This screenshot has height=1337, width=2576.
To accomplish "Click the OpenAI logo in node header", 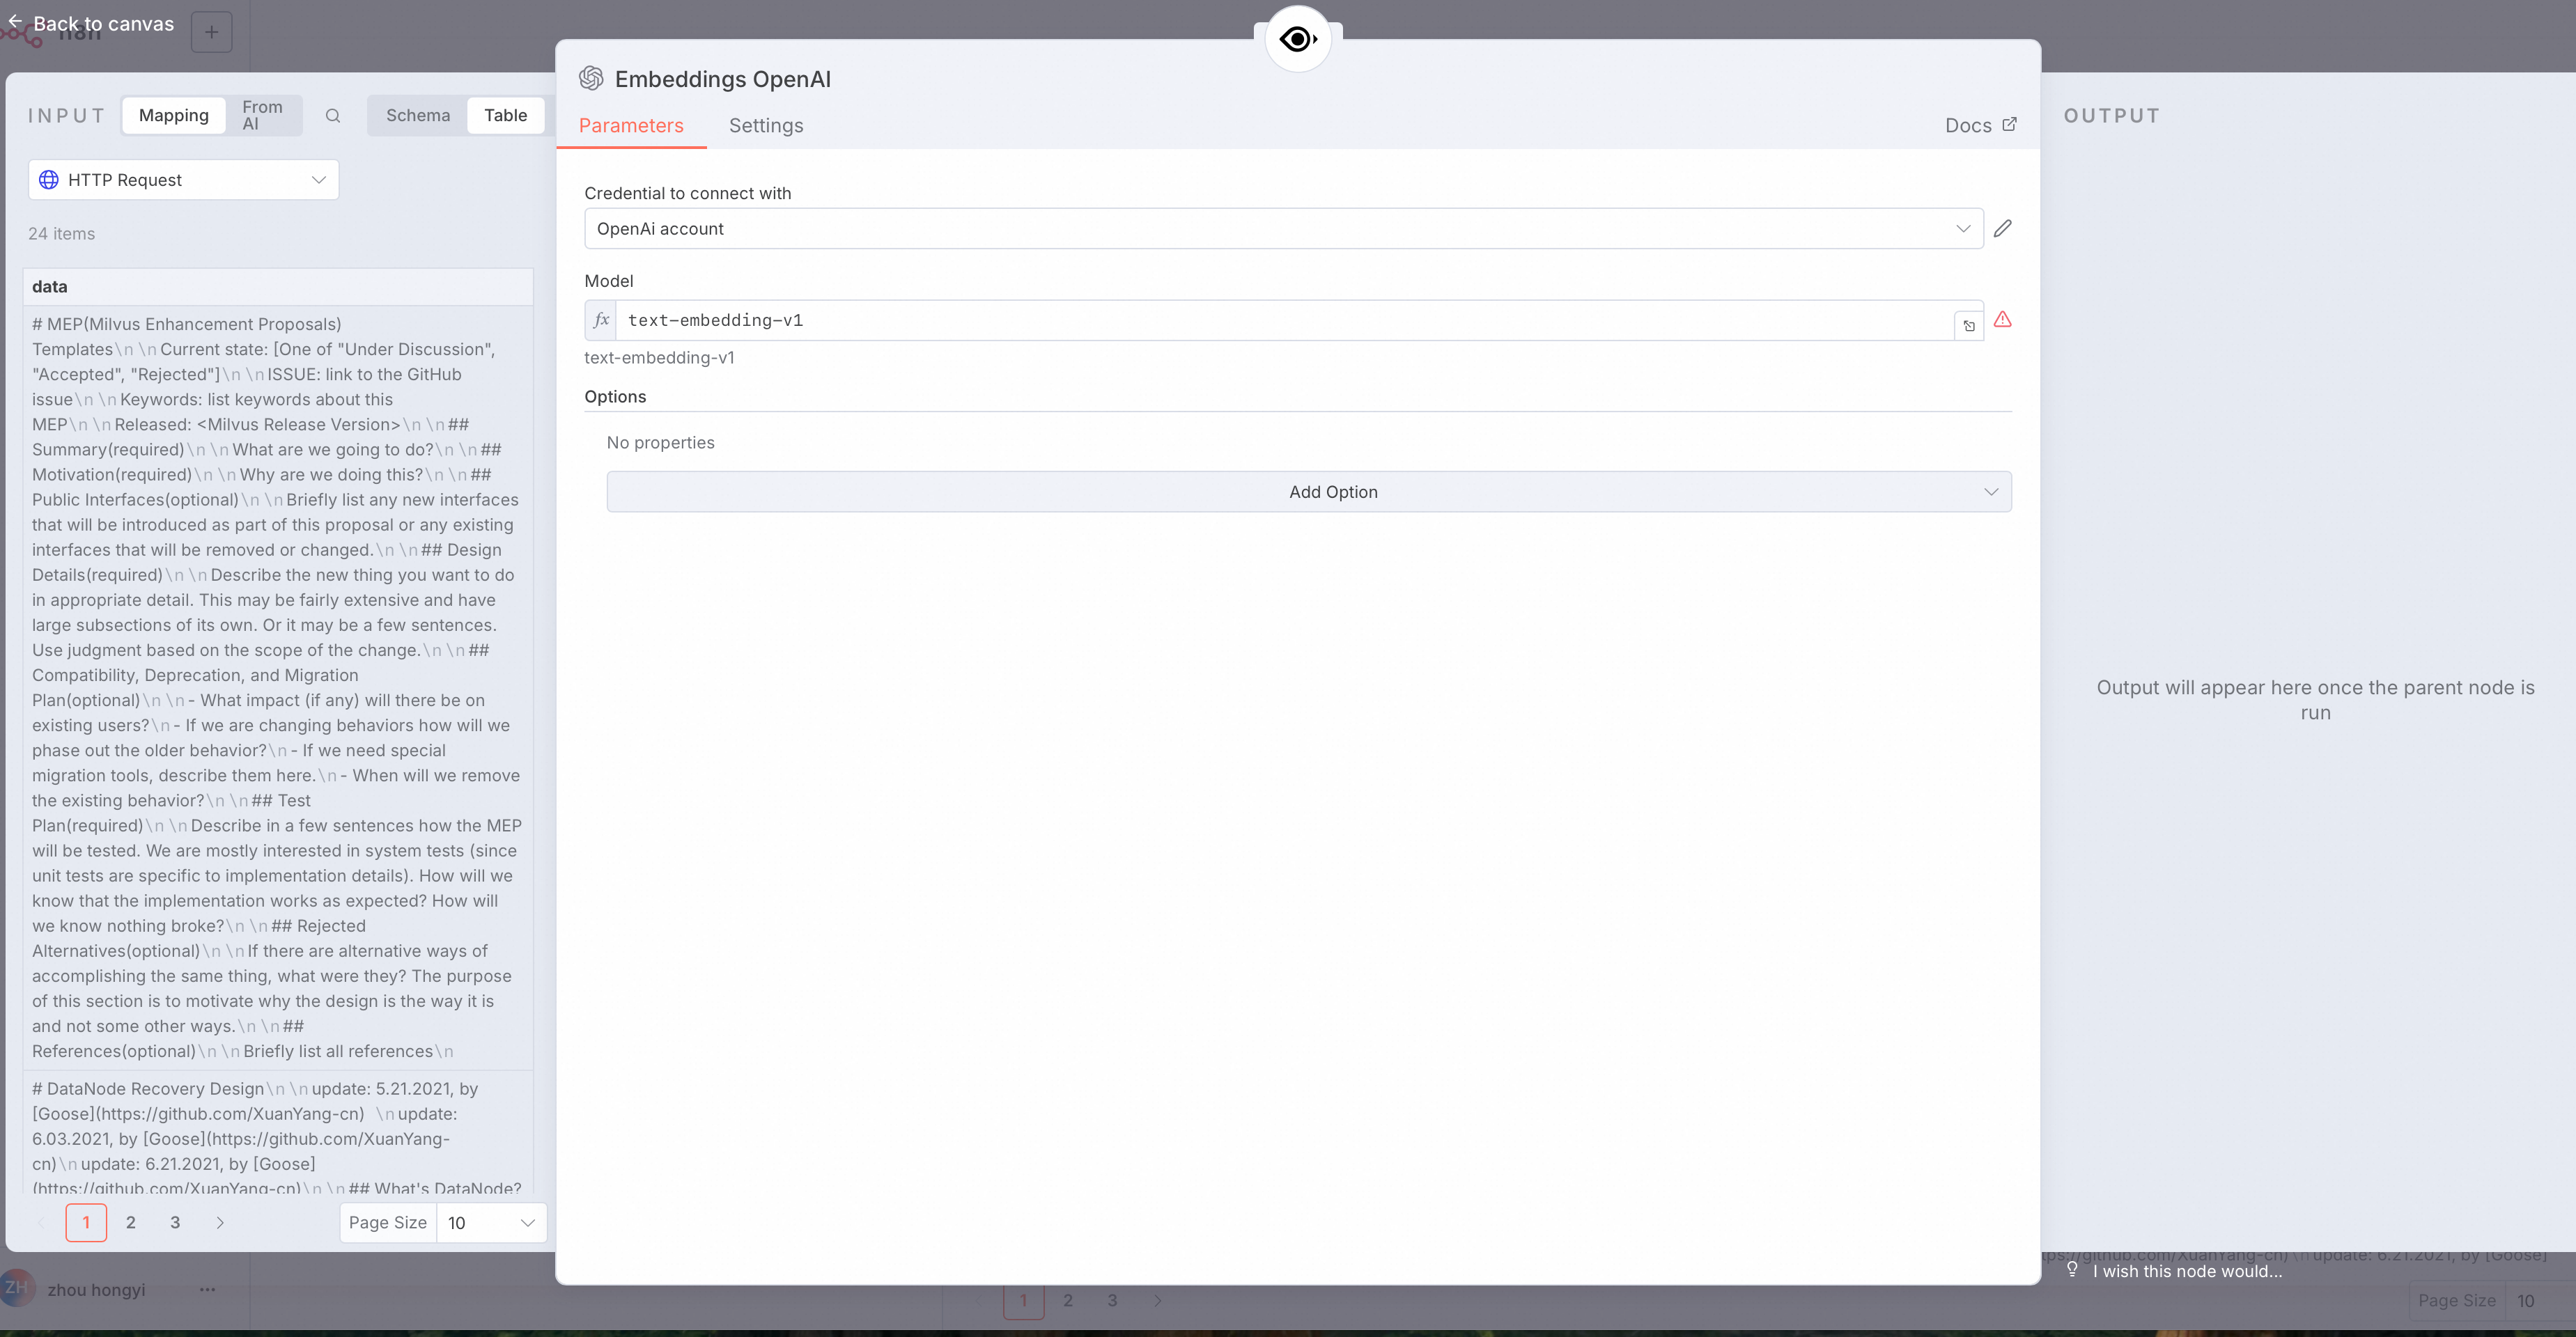I will [591, 79].
